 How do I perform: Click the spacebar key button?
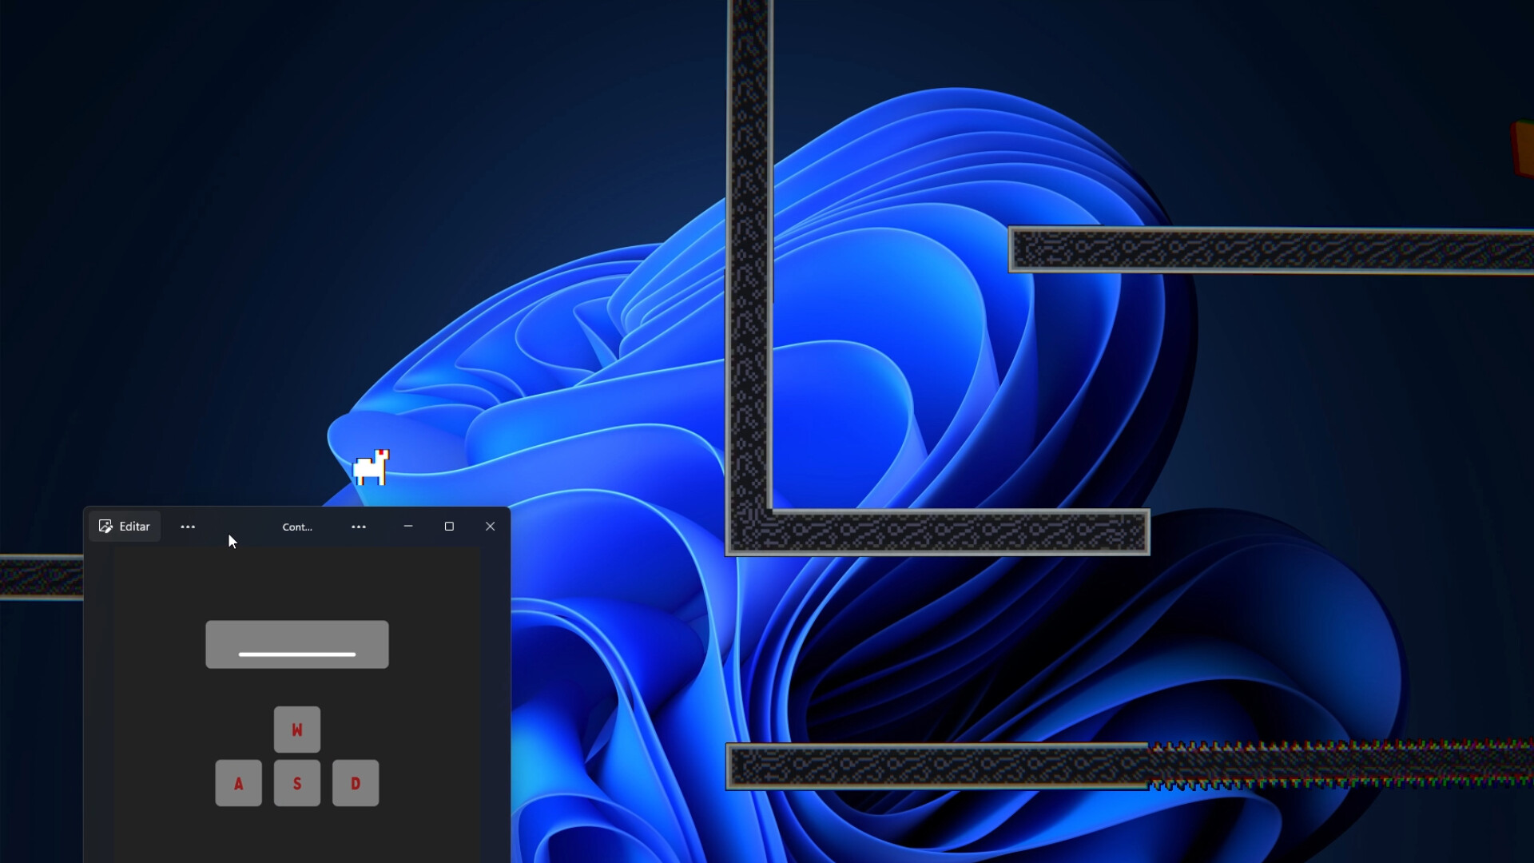(x=297, y=645)
